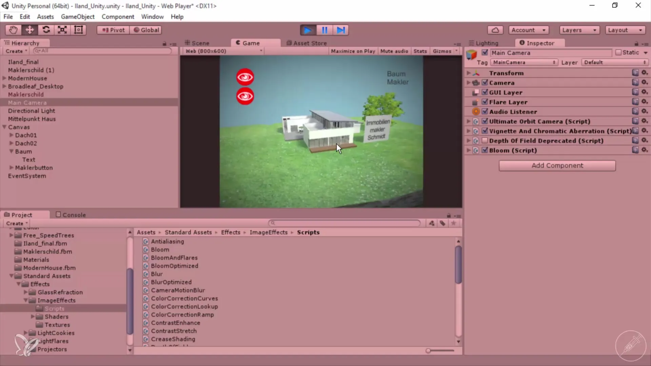Toggle Maximize on Play button
651x366 pixels.
[x=353, y=51]
